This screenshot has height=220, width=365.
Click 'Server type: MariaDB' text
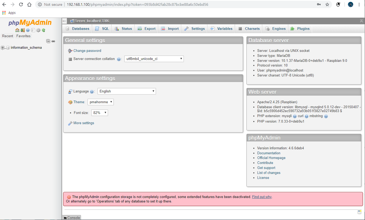(x=274, y=56)
